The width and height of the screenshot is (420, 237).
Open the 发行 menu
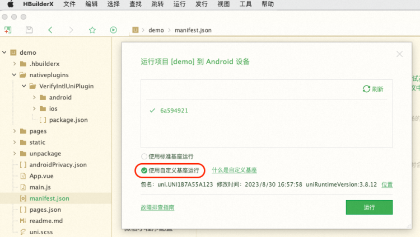(x=202, y=4)
